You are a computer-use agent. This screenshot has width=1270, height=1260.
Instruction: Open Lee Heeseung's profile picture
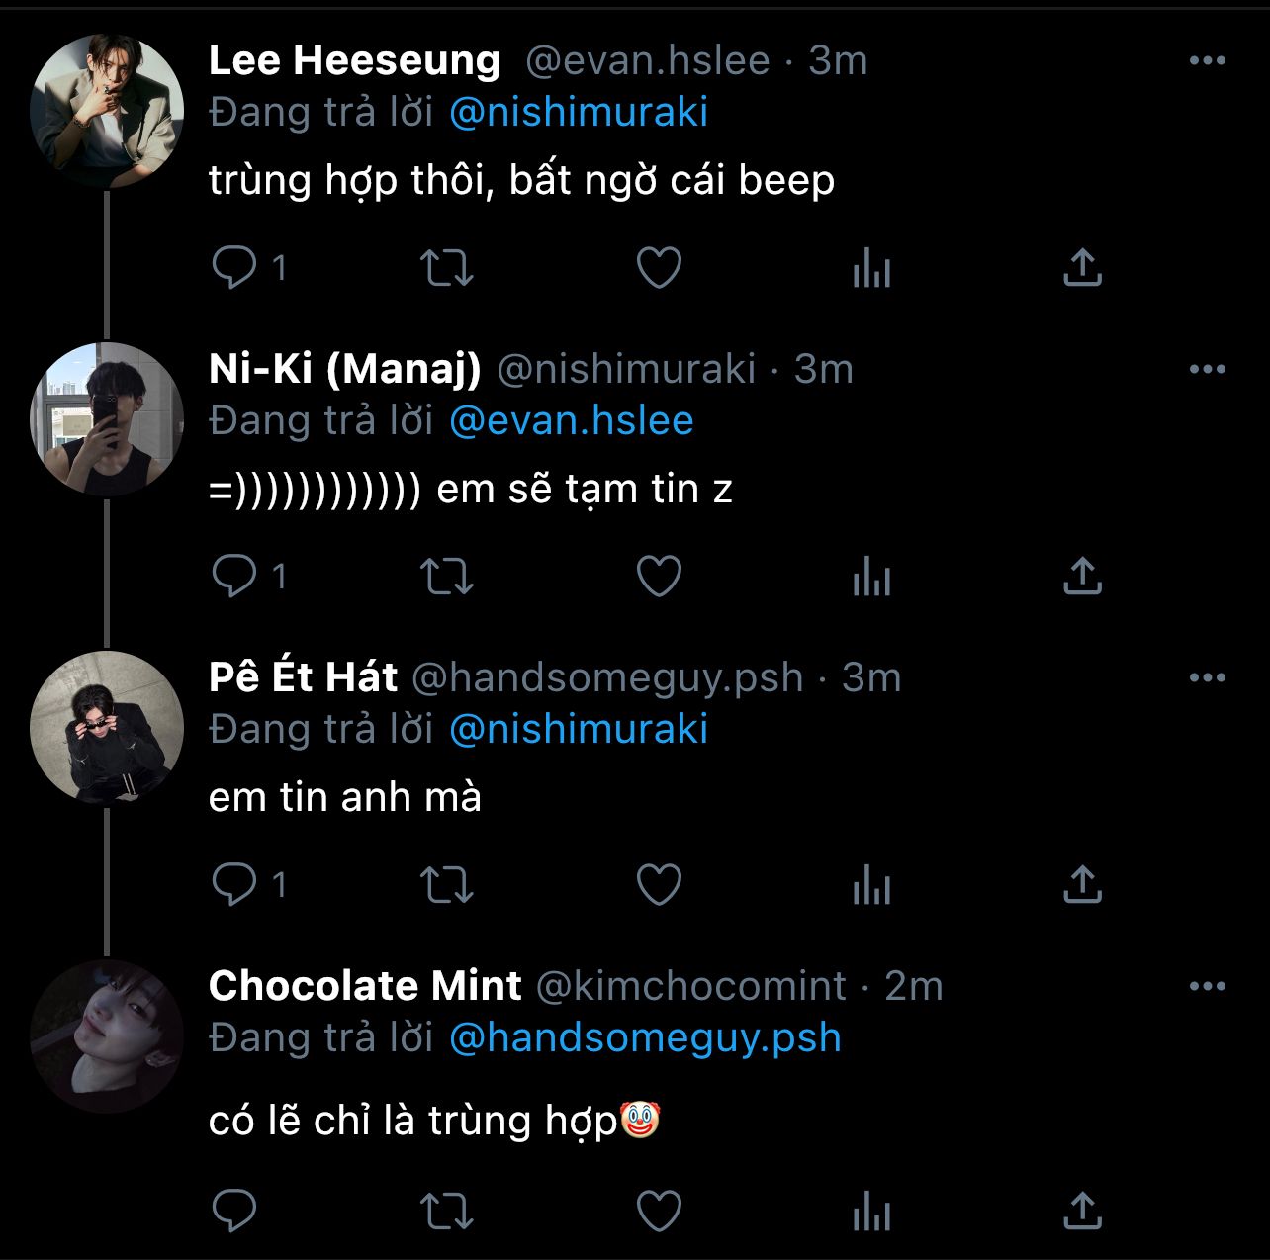[107, 111]
